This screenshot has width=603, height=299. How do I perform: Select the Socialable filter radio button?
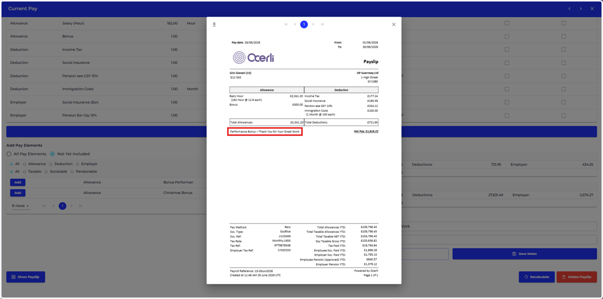click(46, 171)
